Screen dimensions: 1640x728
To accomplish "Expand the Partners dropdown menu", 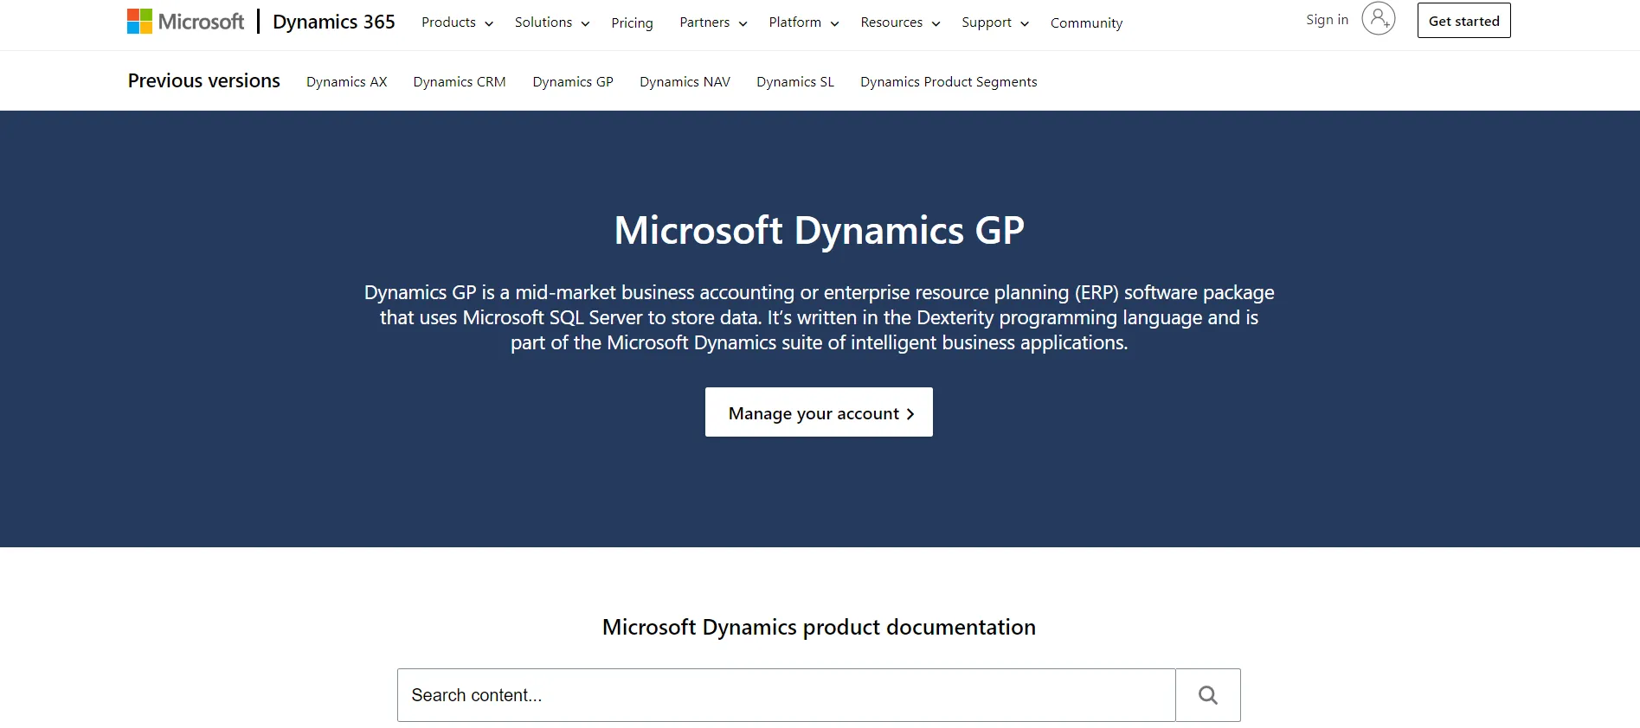I will point(713,22).
